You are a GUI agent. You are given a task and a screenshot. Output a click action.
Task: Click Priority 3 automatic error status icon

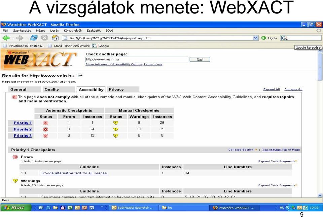45,136
